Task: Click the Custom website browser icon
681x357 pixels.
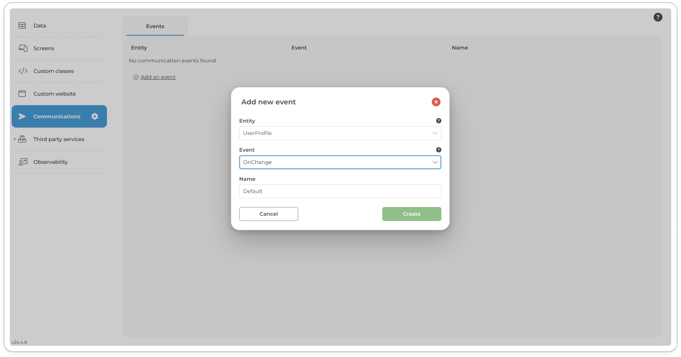Action: 22,94
